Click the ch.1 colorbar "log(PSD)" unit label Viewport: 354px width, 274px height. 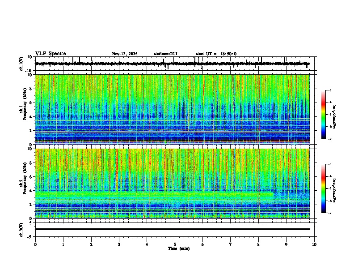[335, 117]
